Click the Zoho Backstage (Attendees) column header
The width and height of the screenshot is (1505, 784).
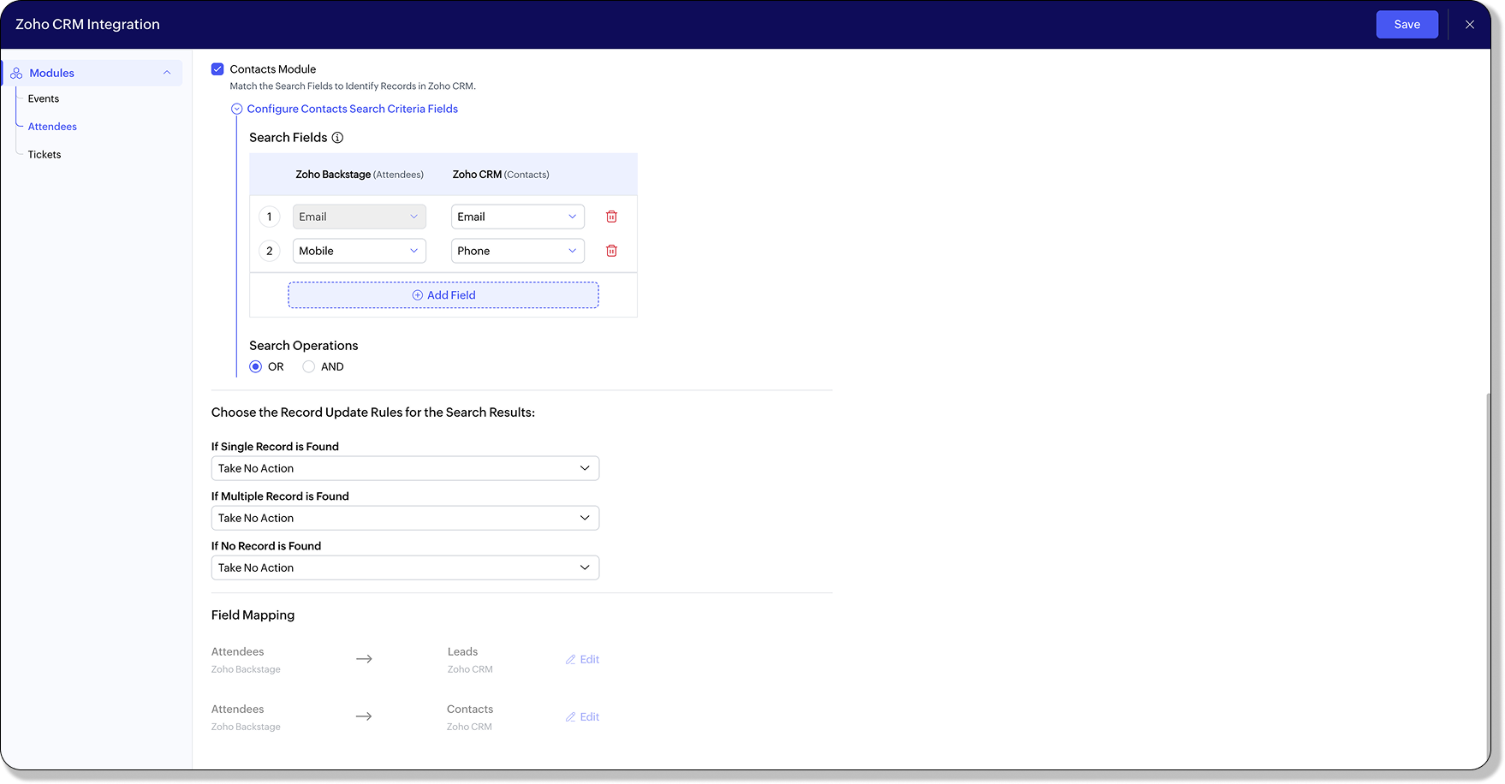[x=360, y=175]
